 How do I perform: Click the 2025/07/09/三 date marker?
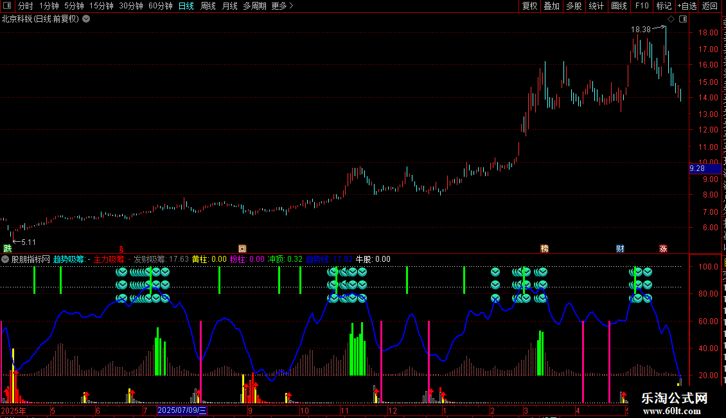click(182, 410)
